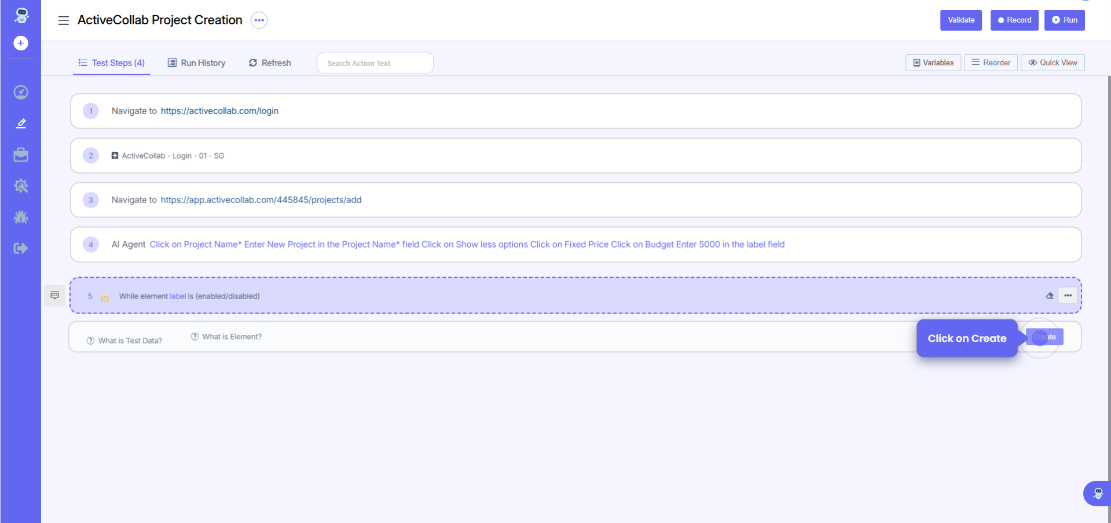This screenshot has width=1111, height=523.
Task: Click the logout arrow icon in sidebar
Action: click(21, 248)
